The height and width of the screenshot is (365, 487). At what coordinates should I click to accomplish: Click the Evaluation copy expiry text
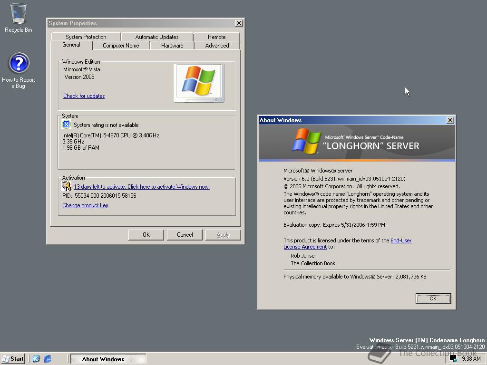[x=334, y=225]
